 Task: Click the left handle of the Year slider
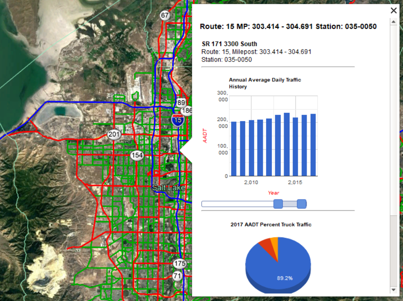279,204
